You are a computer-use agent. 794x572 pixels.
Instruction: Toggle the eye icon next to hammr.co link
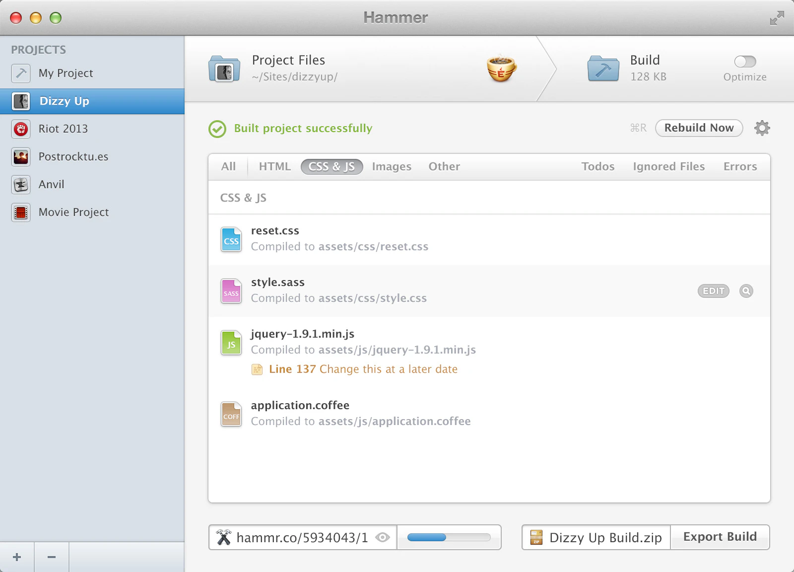click(383, 537)
